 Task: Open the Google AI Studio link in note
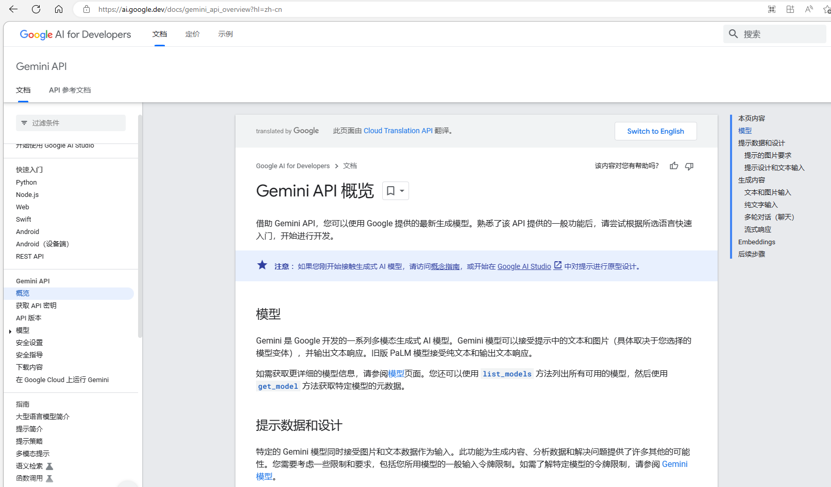524,266
